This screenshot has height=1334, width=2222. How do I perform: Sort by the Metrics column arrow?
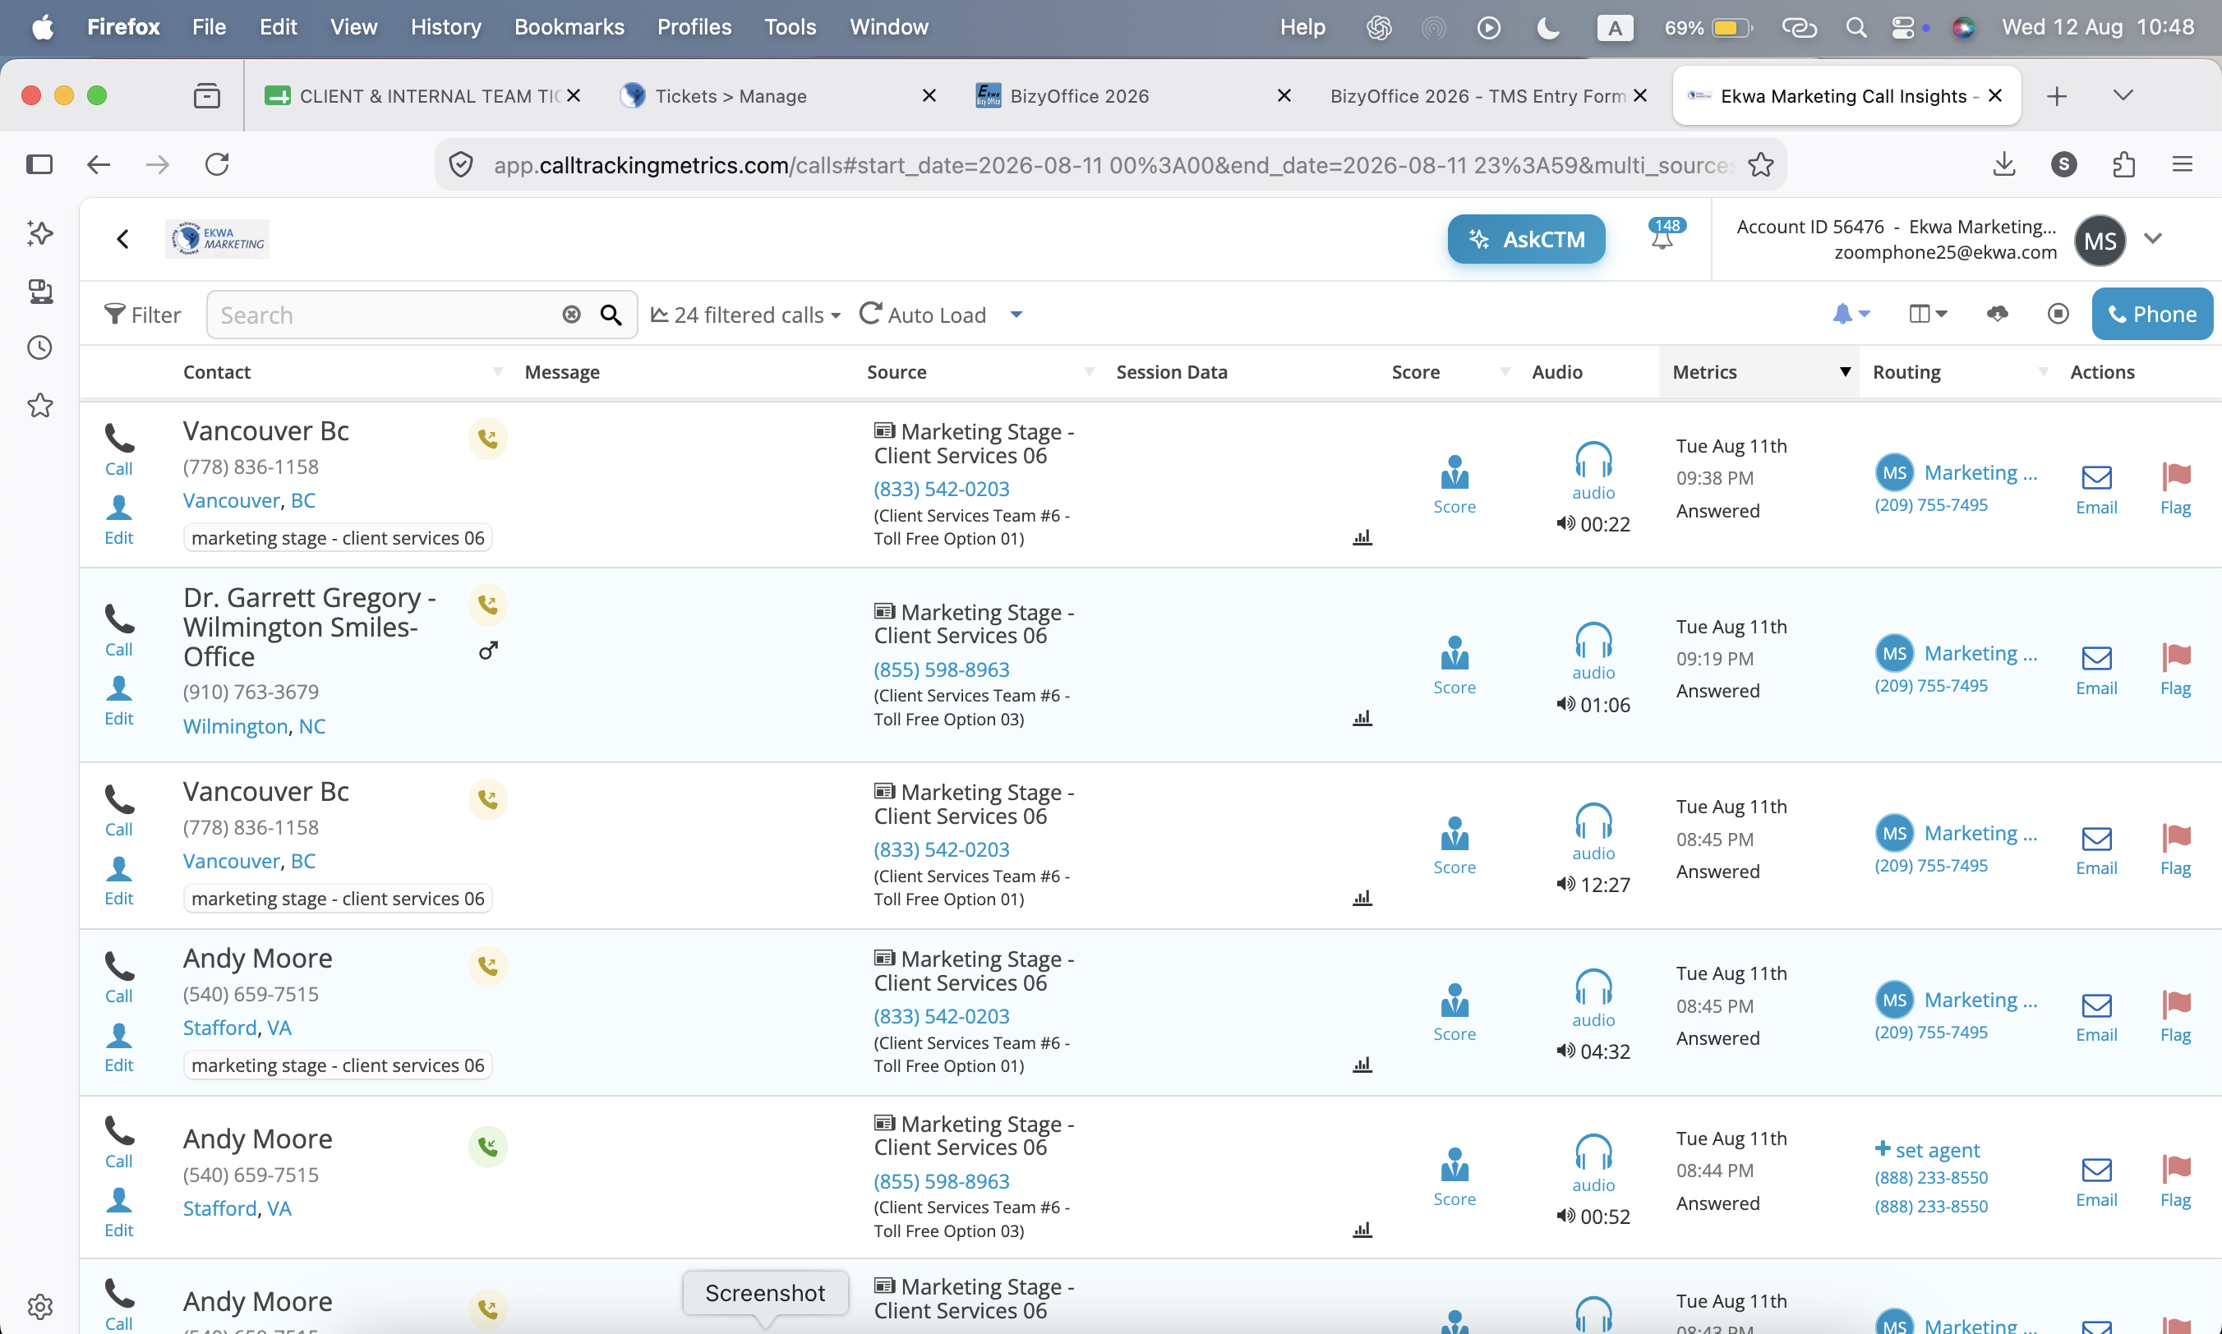coord(1844,372)
